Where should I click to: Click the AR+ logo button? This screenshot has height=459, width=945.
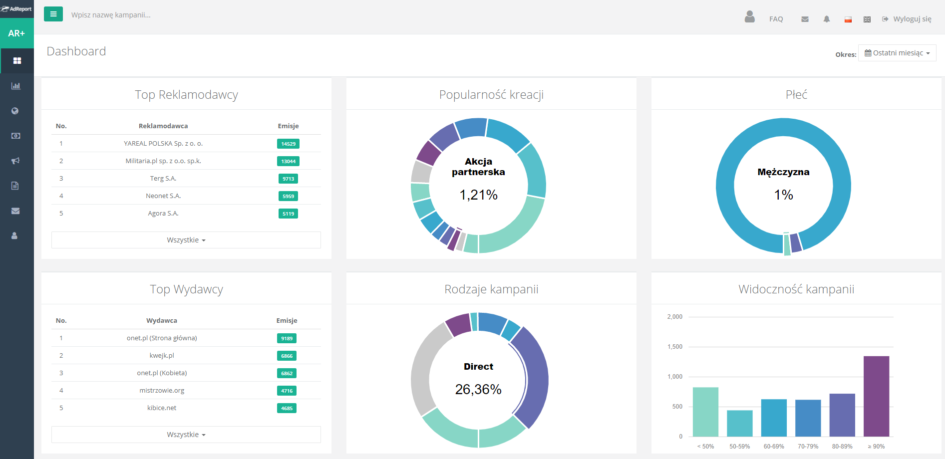(x=16, y=33)
